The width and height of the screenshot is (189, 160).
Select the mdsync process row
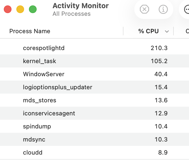click(34, 140)
